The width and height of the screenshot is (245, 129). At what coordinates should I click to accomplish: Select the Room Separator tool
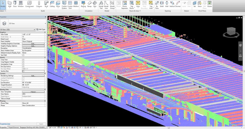(125, 5)
